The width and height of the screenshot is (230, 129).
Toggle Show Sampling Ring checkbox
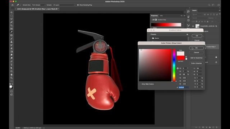click(x=78, y=5)
